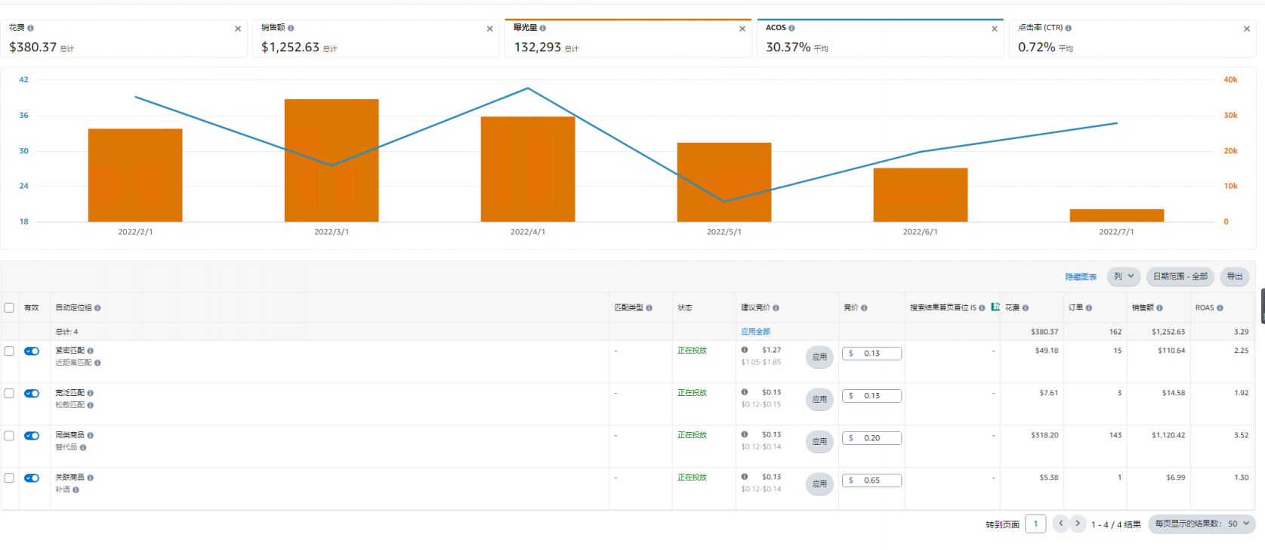Tick the checkbox for 紧密匹配 row

(x=9, y=351)
